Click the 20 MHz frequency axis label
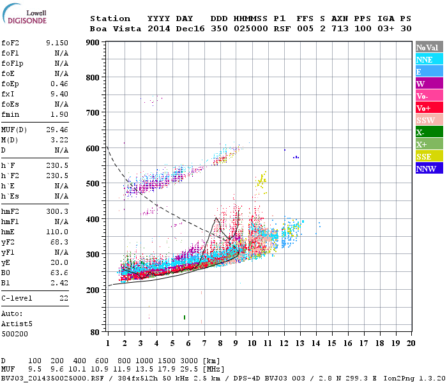 (411, 343)
